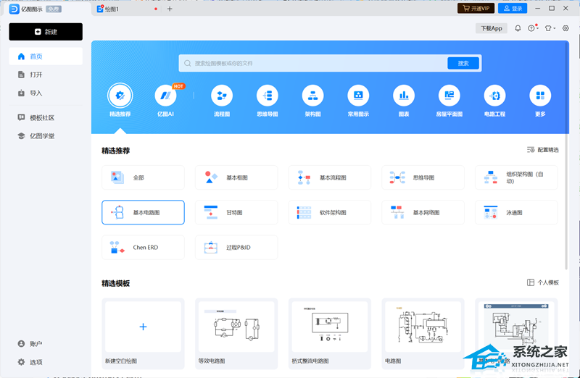Select the 流程图 flowchart category icon
The image size is (580, 378).
pyautogui.click(x=221, y=96)
